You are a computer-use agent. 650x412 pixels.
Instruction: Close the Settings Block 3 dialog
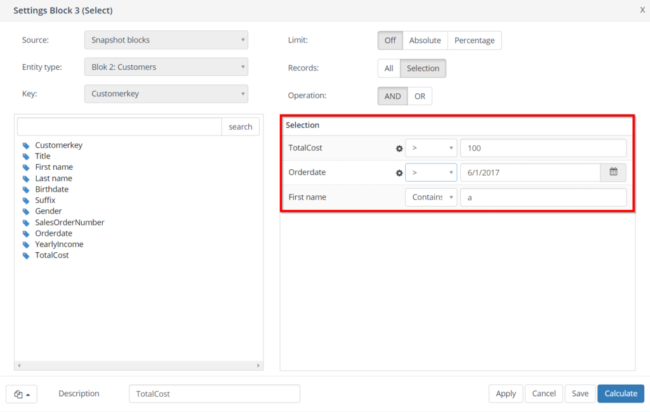pyautogui.click(x=642, y=10)
